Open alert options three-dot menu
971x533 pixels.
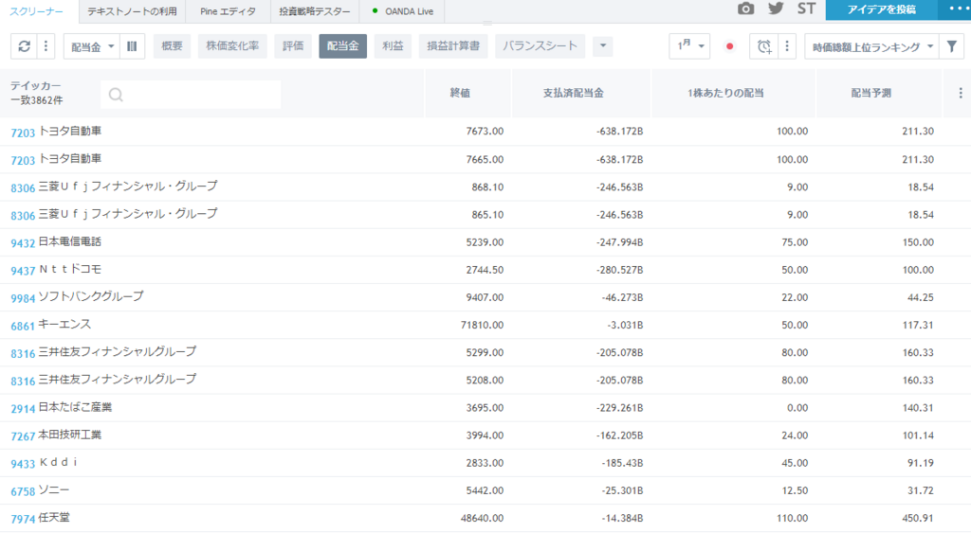tap(787, 46)
